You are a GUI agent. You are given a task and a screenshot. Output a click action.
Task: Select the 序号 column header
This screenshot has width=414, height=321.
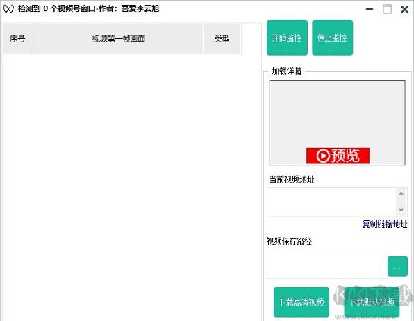17,39
